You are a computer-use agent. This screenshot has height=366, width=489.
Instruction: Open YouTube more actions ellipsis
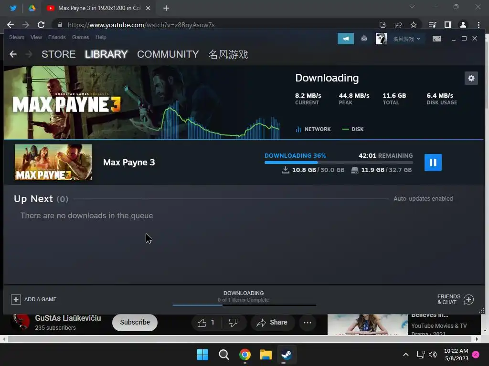(x=308, y=323)
